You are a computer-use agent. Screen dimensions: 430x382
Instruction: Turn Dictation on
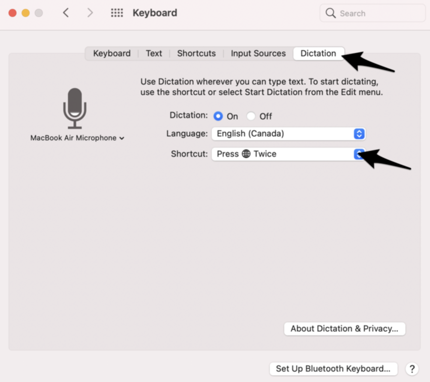click(x=218, y=116)
